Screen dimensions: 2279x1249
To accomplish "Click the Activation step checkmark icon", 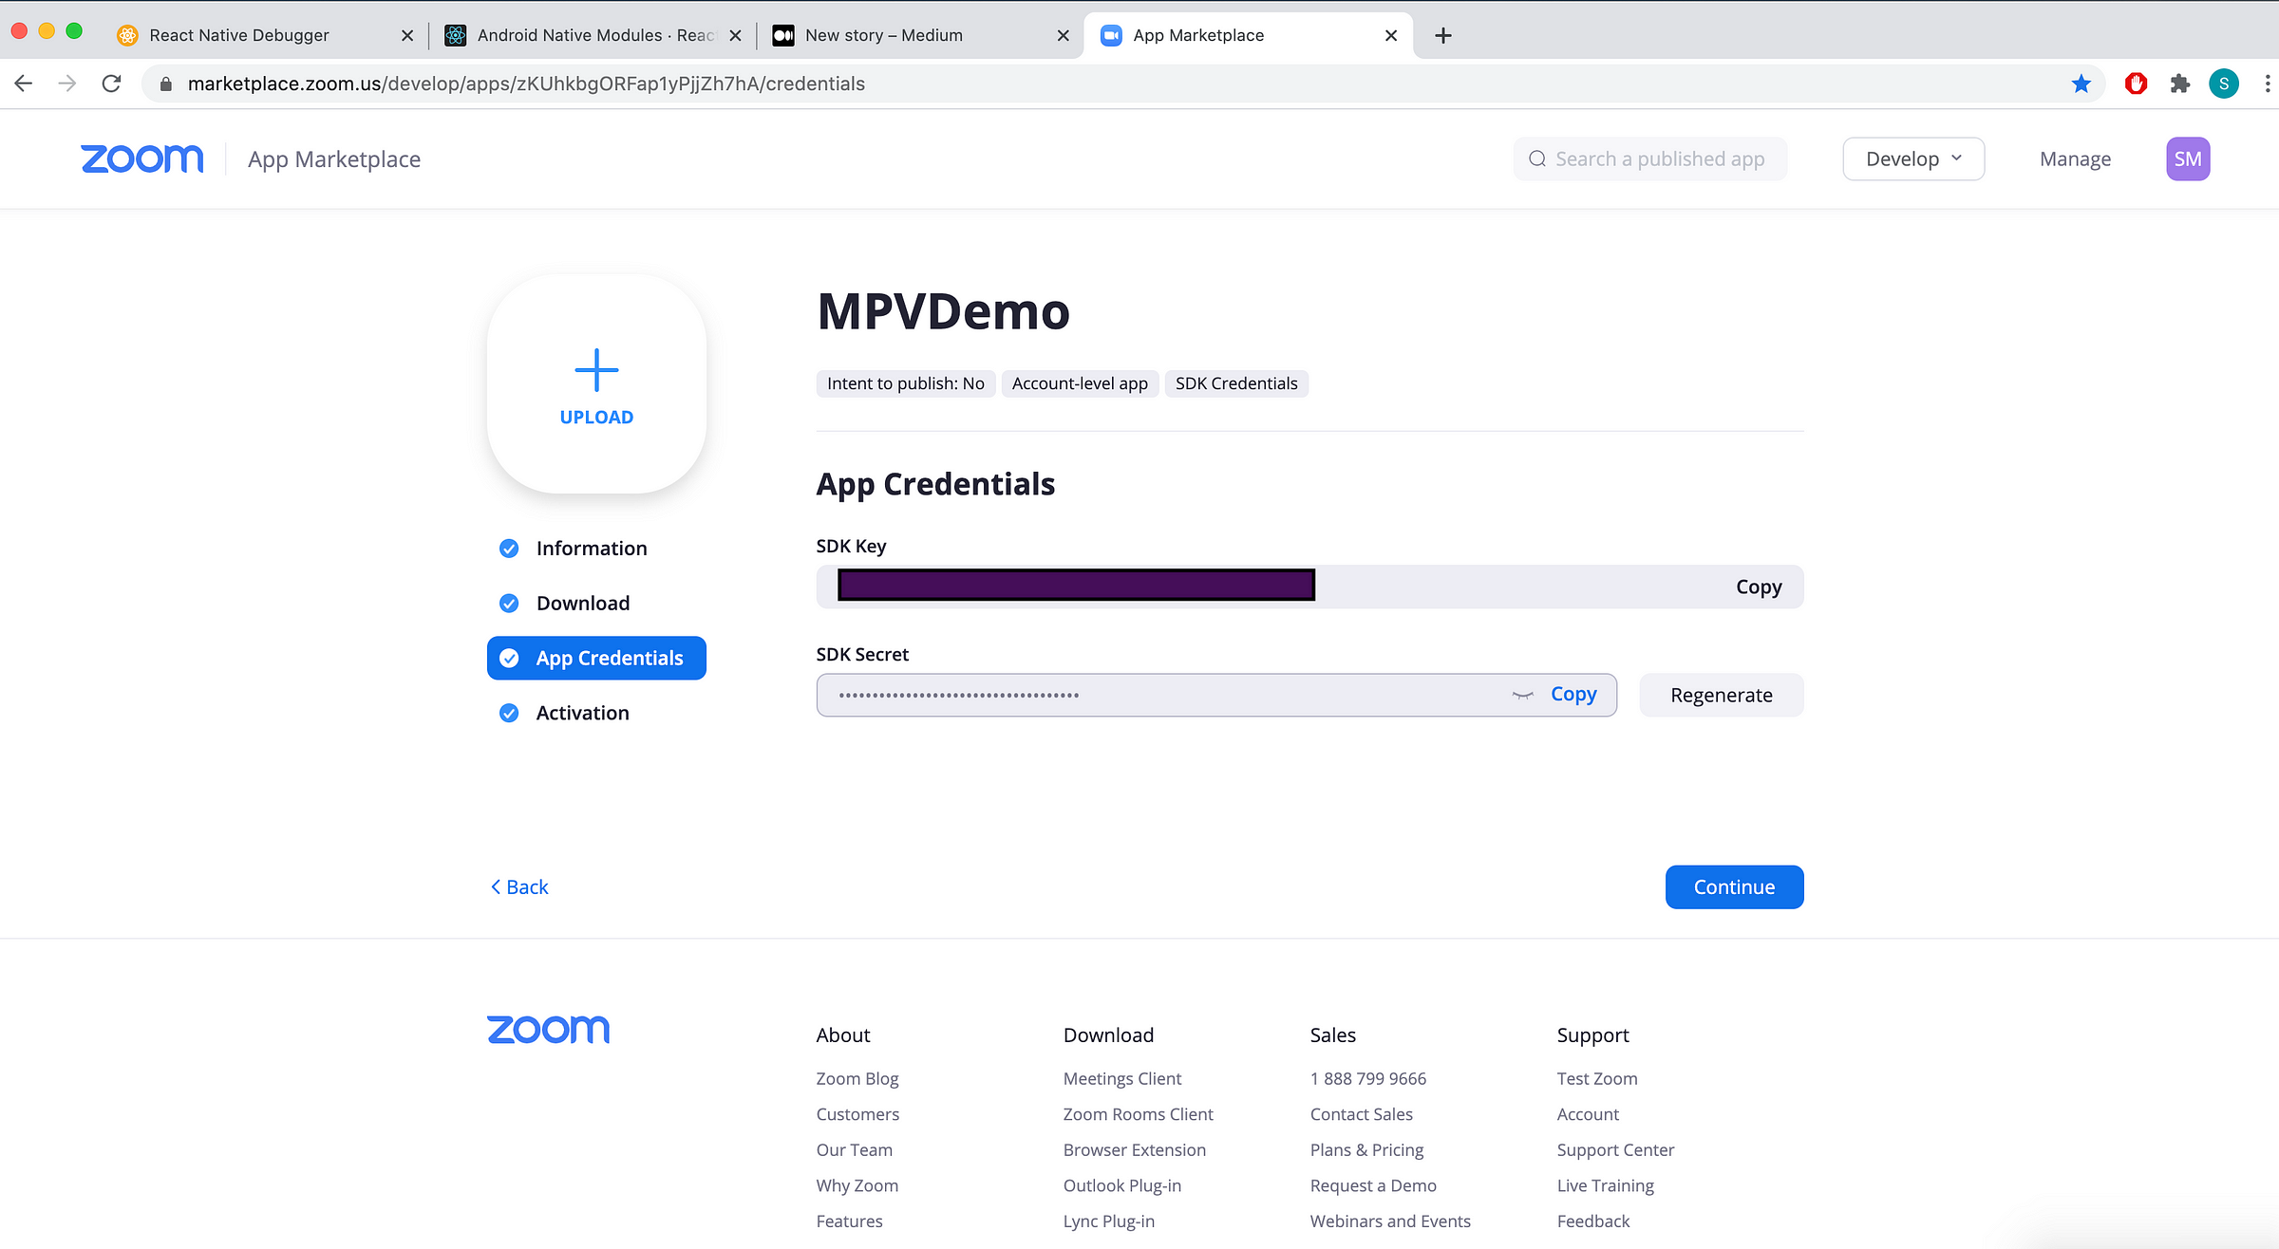I will (x=509, y=713).
